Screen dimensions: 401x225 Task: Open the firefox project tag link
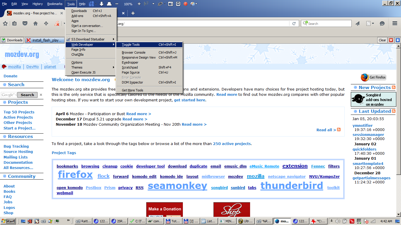[x=75, y=175]
